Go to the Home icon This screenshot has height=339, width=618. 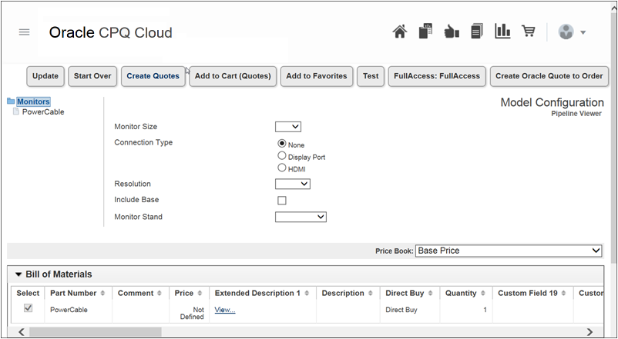coord(400,32)
